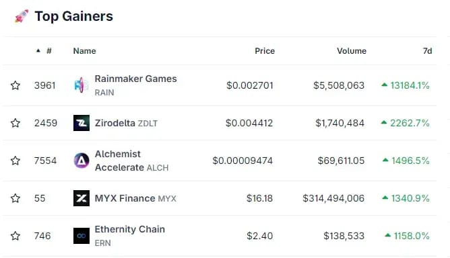The image size is (450, 258).
Task: Open the Rainmaker Games coin logo
Action: pos(82,85)
